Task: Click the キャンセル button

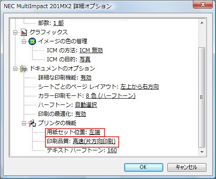Action: point(187,167)
